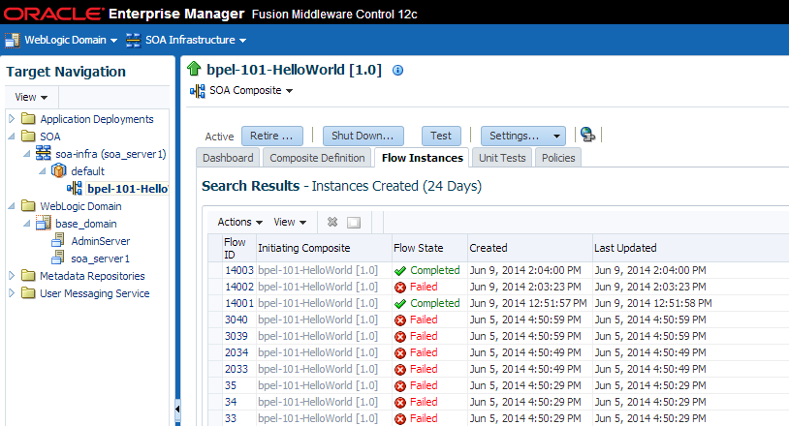Open the WebLogic Domain menu
Screen dimensions: 789x426
tap(71, 40)
